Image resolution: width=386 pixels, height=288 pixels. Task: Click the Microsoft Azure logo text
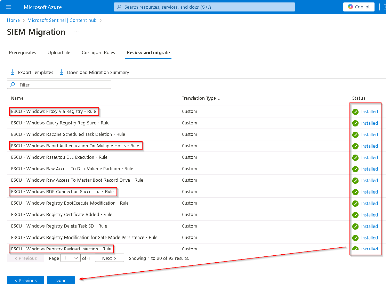tap(42, 7)
